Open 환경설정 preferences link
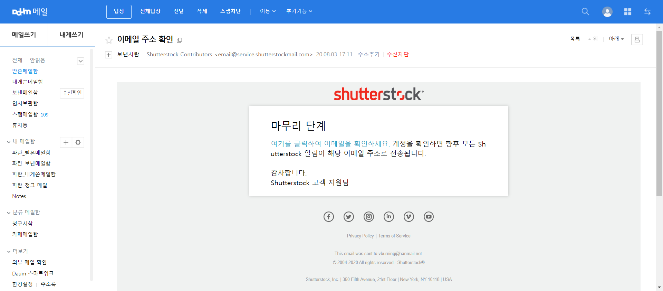The height and width of the screenshot is (291, 663). point(22,284)
